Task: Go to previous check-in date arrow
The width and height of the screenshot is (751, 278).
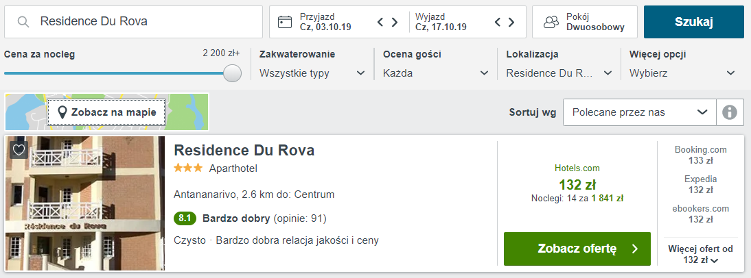Action: (x=381, y=22)
